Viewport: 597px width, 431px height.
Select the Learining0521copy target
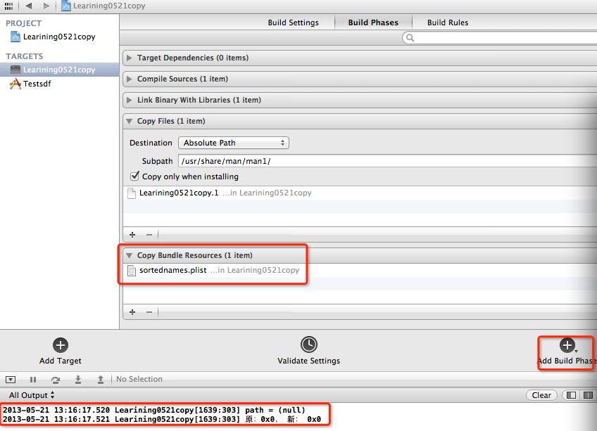click(59, 70)
